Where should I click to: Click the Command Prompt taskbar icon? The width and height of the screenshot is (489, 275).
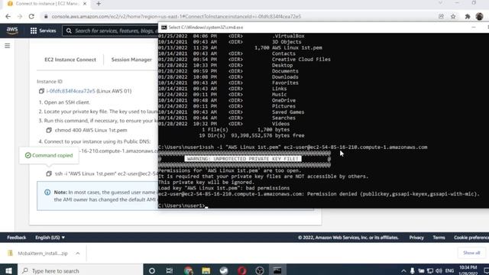click(x=277, y=270)
